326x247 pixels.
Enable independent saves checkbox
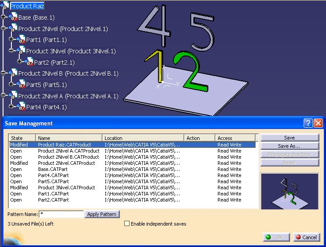pyautogui.click(x=126, y=223)
